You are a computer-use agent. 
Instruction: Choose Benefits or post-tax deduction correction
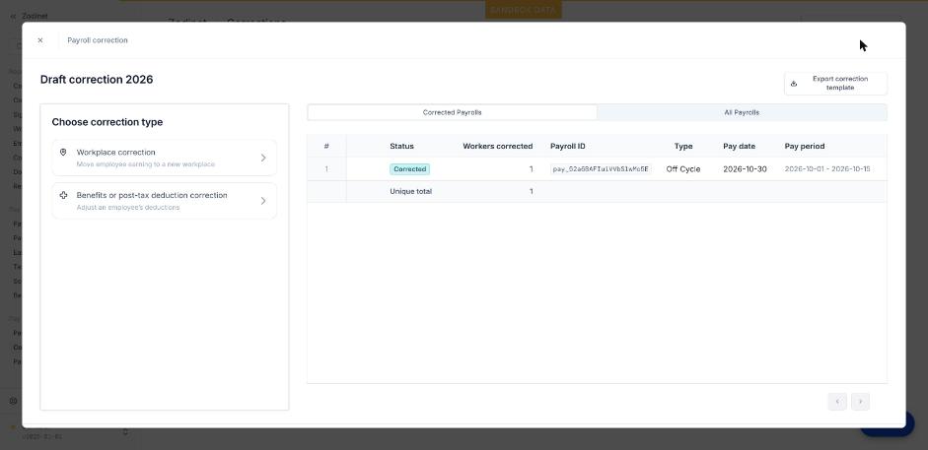[164, 201]
